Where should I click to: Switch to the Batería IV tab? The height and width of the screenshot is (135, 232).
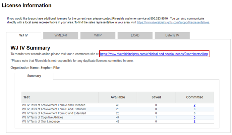pos(172,36)
